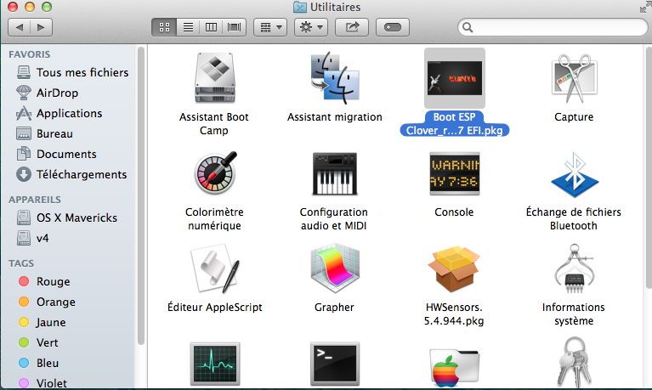Click the FAVORIS section header

(x=29, y=54)
